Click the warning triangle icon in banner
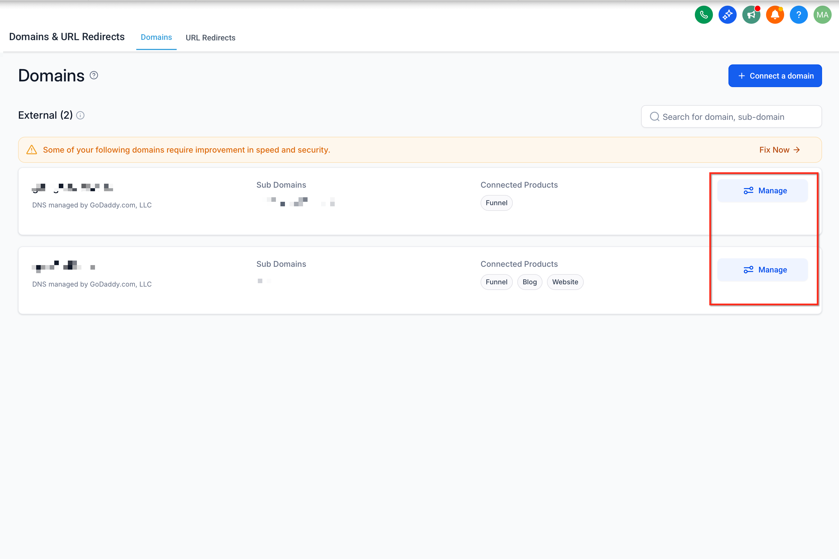Image resolution: width=839 pixels, height=559 pixels. (x=32, y=150)
